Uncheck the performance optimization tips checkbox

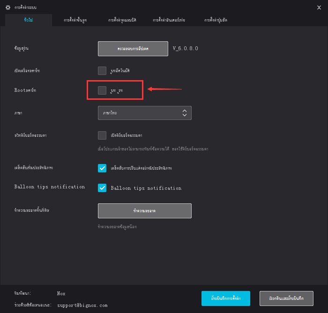[102, 168]
